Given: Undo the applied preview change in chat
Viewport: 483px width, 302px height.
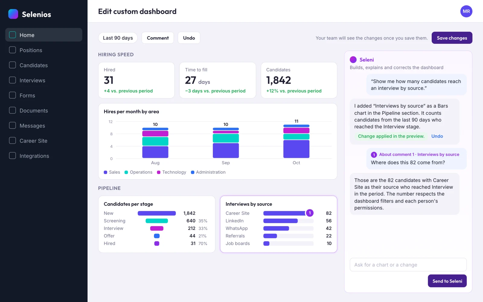Looking at the screenshot, I should point(437,136).
